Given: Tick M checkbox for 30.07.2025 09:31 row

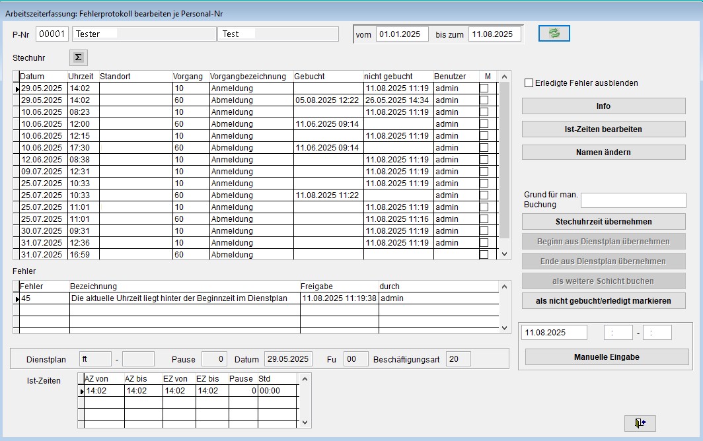Looking at the screenshot, I should coord(484,231).
